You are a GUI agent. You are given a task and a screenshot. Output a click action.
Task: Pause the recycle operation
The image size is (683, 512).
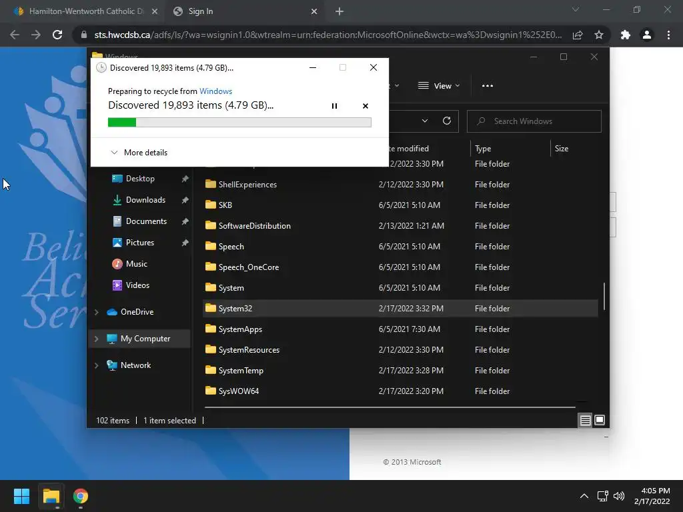[x=334, y=106]
